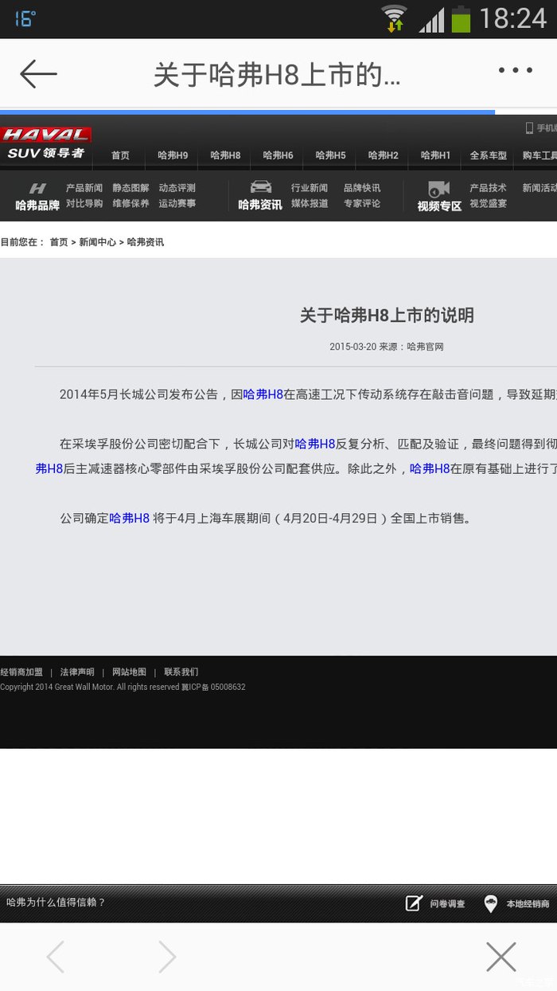The image size is (557, 991).
Task: Open 法律声明 footer link
Action: [77, 672]
